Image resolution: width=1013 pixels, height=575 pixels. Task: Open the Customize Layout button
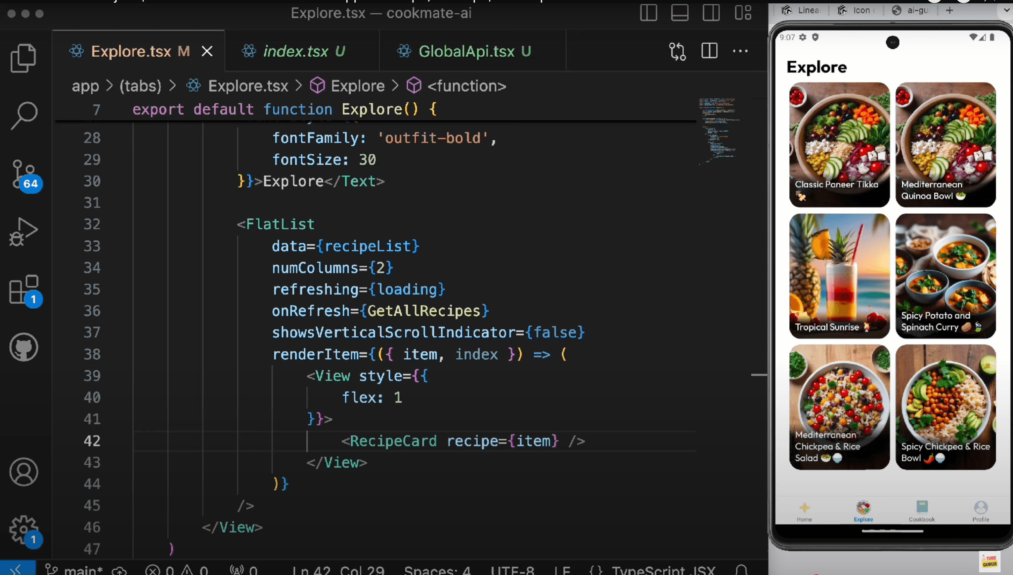tap(743, 13)
